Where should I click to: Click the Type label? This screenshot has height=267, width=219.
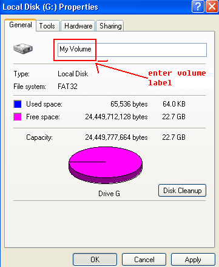(21, 74)
